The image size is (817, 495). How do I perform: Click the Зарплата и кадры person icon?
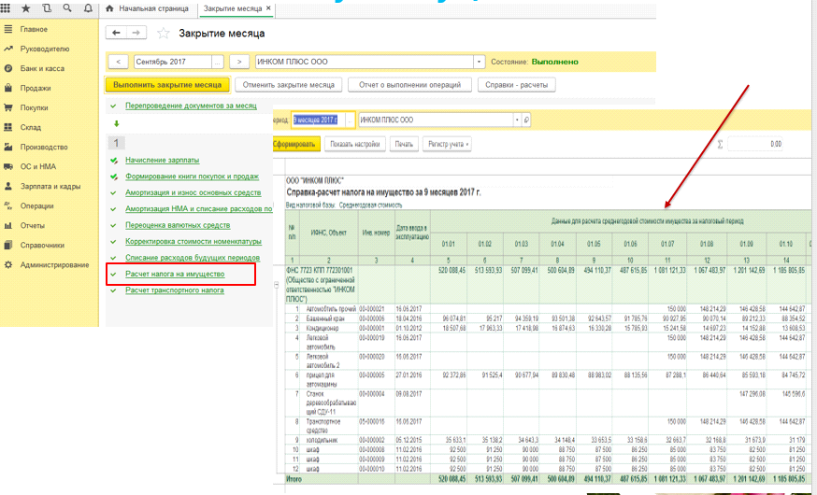[8, 186]
